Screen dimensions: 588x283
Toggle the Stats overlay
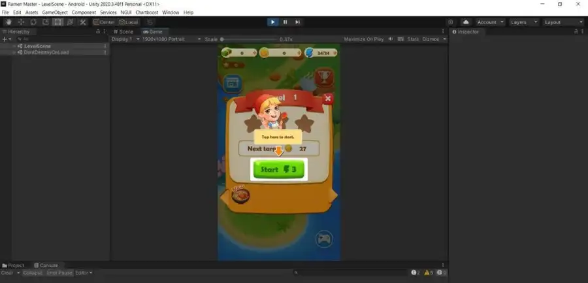[413, 39]
